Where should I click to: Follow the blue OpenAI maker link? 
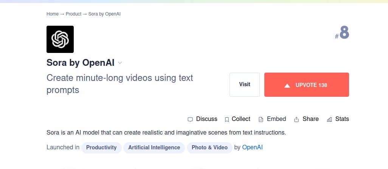click(x=252, y=147)
